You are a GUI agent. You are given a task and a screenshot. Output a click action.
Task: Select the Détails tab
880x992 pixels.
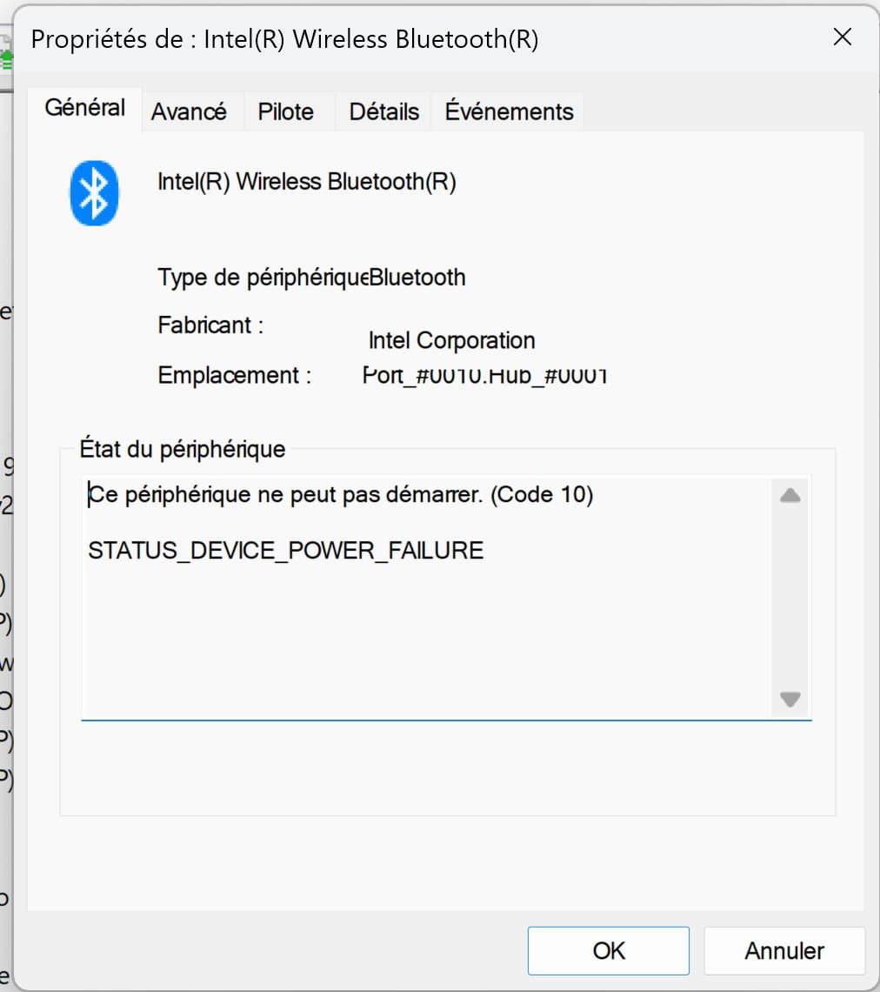[383, 112]
